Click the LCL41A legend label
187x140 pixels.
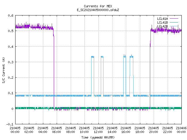(162, 19)
